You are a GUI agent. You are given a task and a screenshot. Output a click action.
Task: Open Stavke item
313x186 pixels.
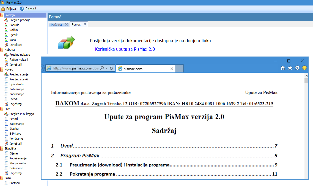(14, 129)
